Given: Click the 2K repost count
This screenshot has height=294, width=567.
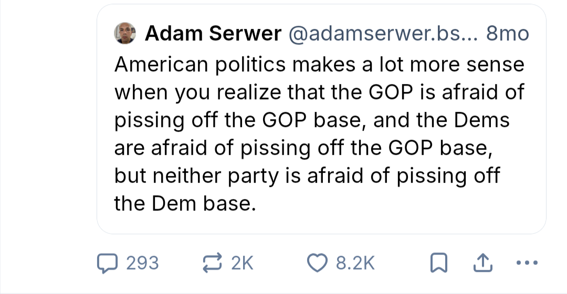Looking at the screenshot, I should [242, 263].
